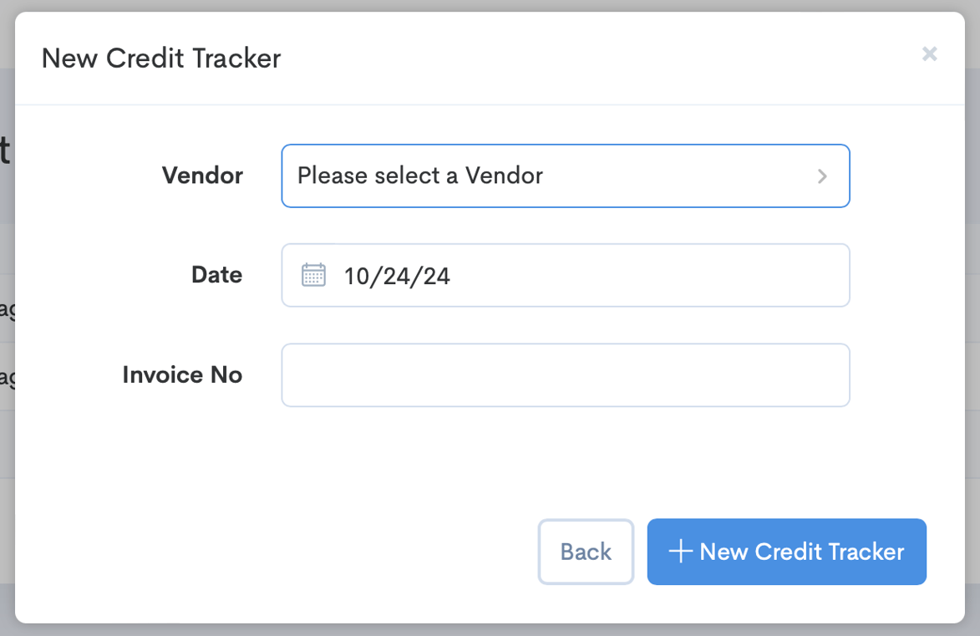Image resolution: width=980 pixels, height=636 pixels.
Task: Click the X to dismiss the dialog
Action: pos(929,53)
